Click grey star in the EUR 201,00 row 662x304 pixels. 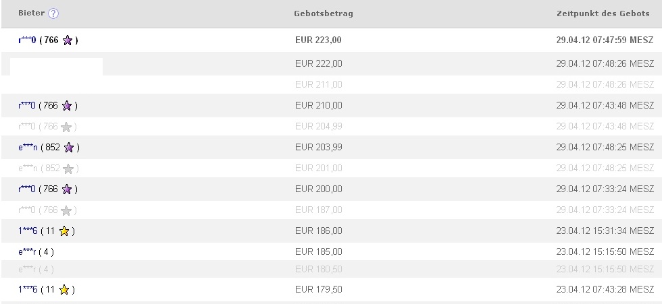68,169
